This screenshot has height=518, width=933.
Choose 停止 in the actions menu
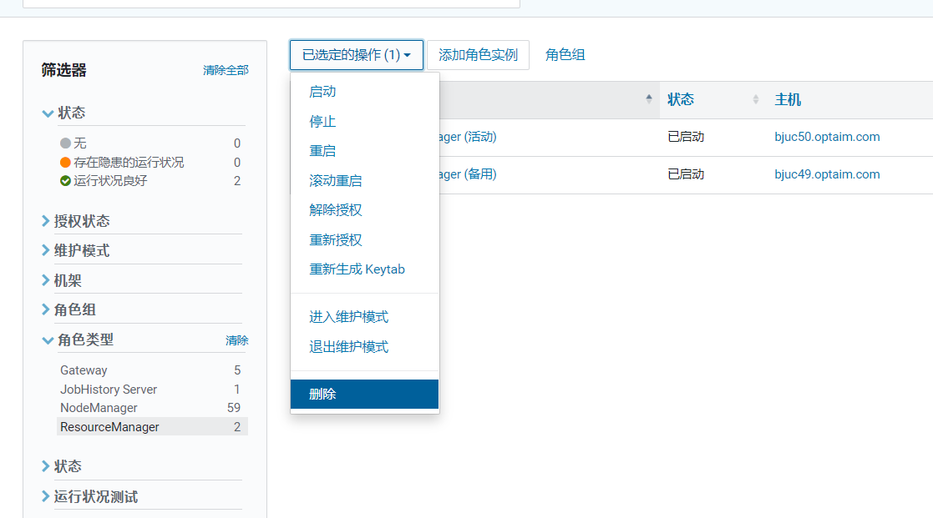pyautogui.click(x=322, y=121)
